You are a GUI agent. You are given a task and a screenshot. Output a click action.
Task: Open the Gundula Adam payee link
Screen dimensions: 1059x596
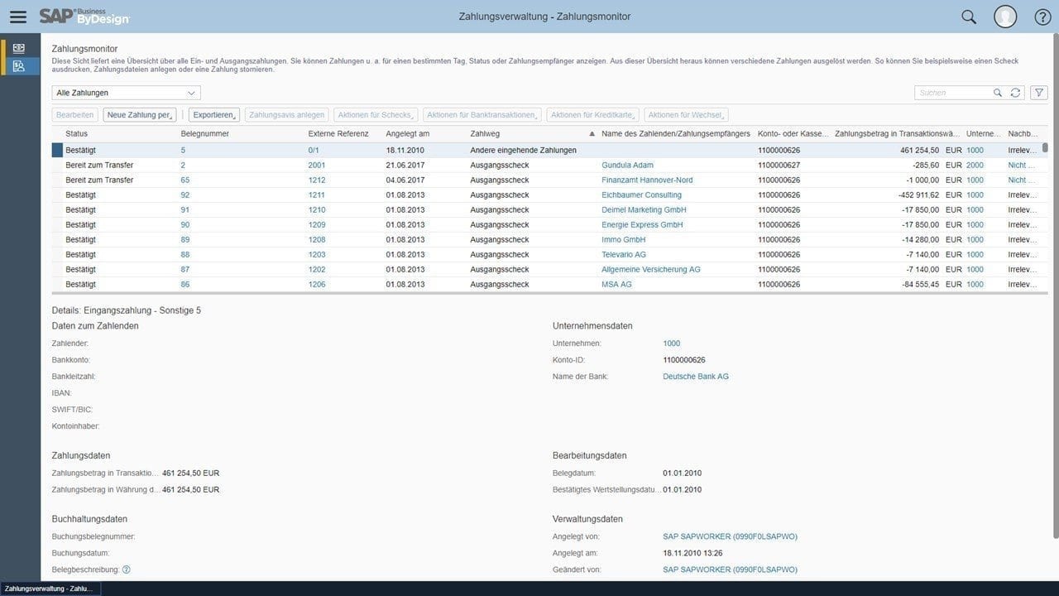pyautogui.click(x=627, y=165)
